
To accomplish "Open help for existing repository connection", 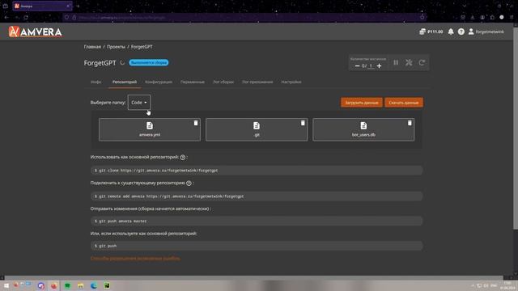I will 189,183.
